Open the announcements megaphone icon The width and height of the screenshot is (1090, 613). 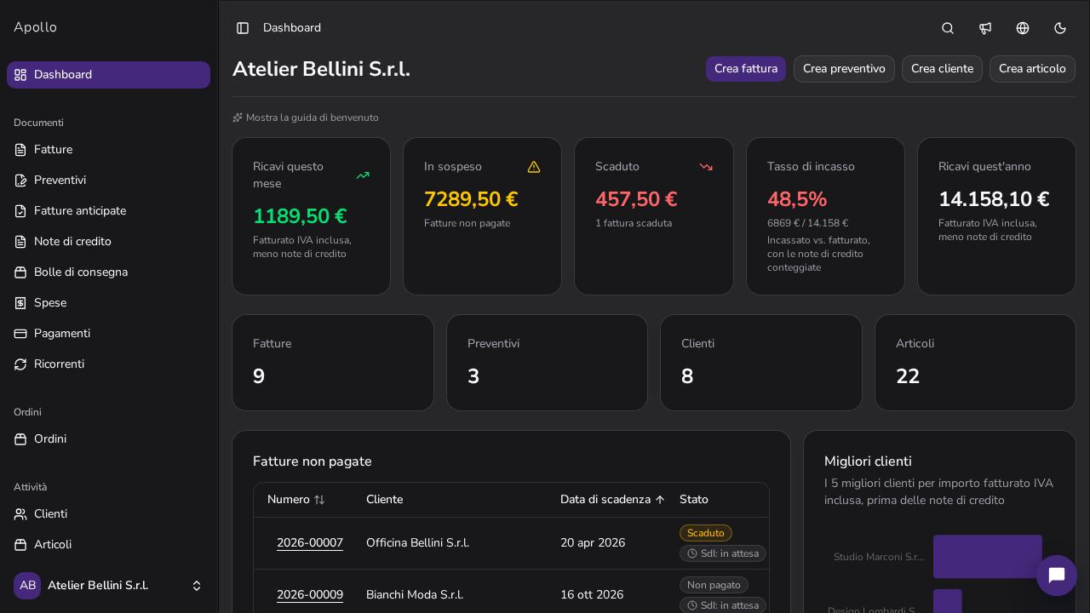[x=985, y=28]
